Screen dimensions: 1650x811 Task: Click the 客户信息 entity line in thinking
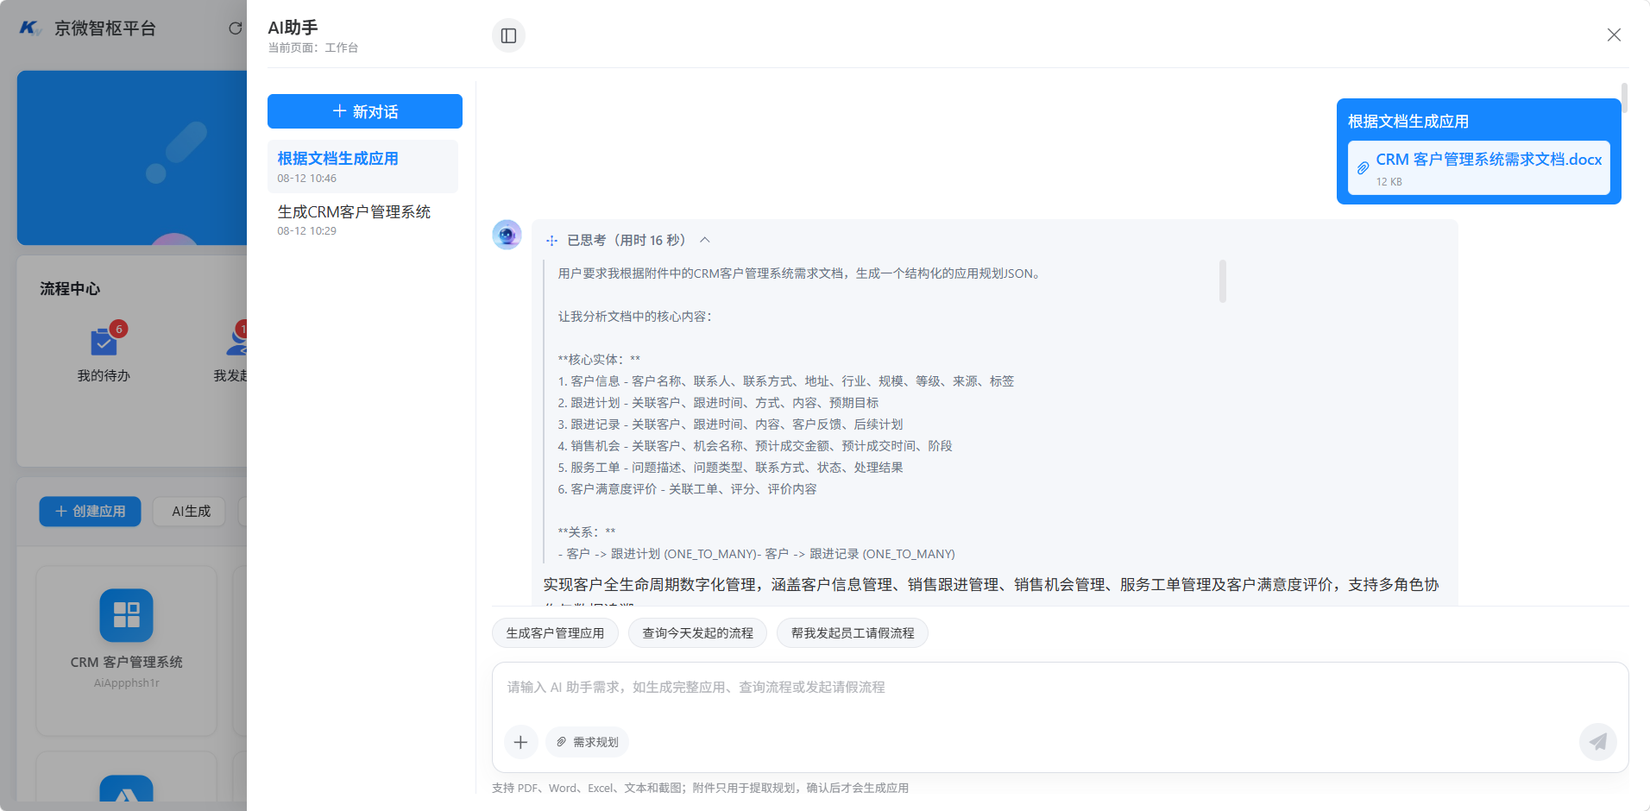[786, 381]
